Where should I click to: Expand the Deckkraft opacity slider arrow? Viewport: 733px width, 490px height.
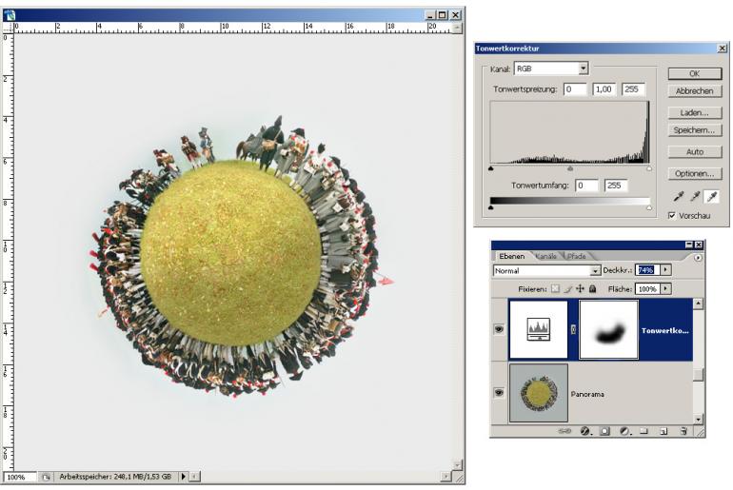pyautogui.click(x=665, y=271)
